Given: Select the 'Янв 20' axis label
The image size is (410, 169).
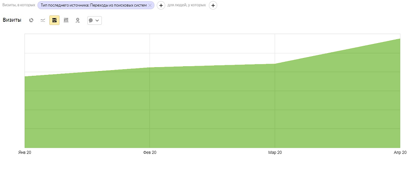Looking at the screenshot, I should click(x=25, y=152).
